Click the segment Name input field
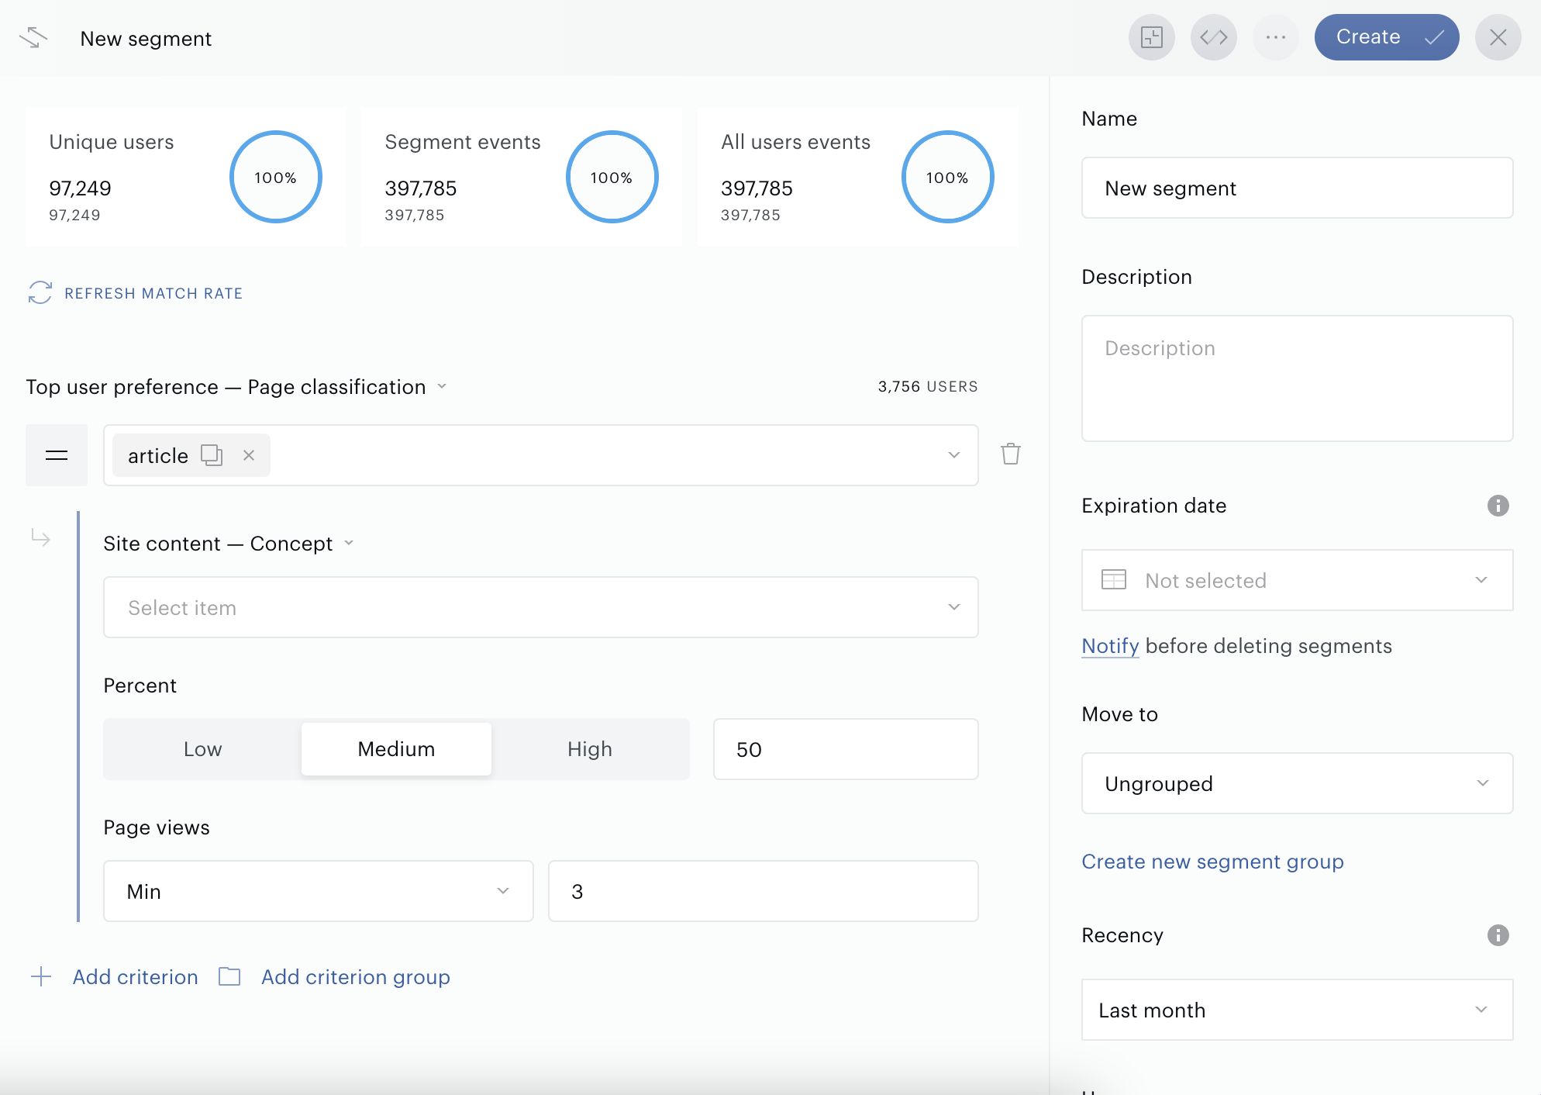Screen dimensions: 1541x1095 point(1297,188)
